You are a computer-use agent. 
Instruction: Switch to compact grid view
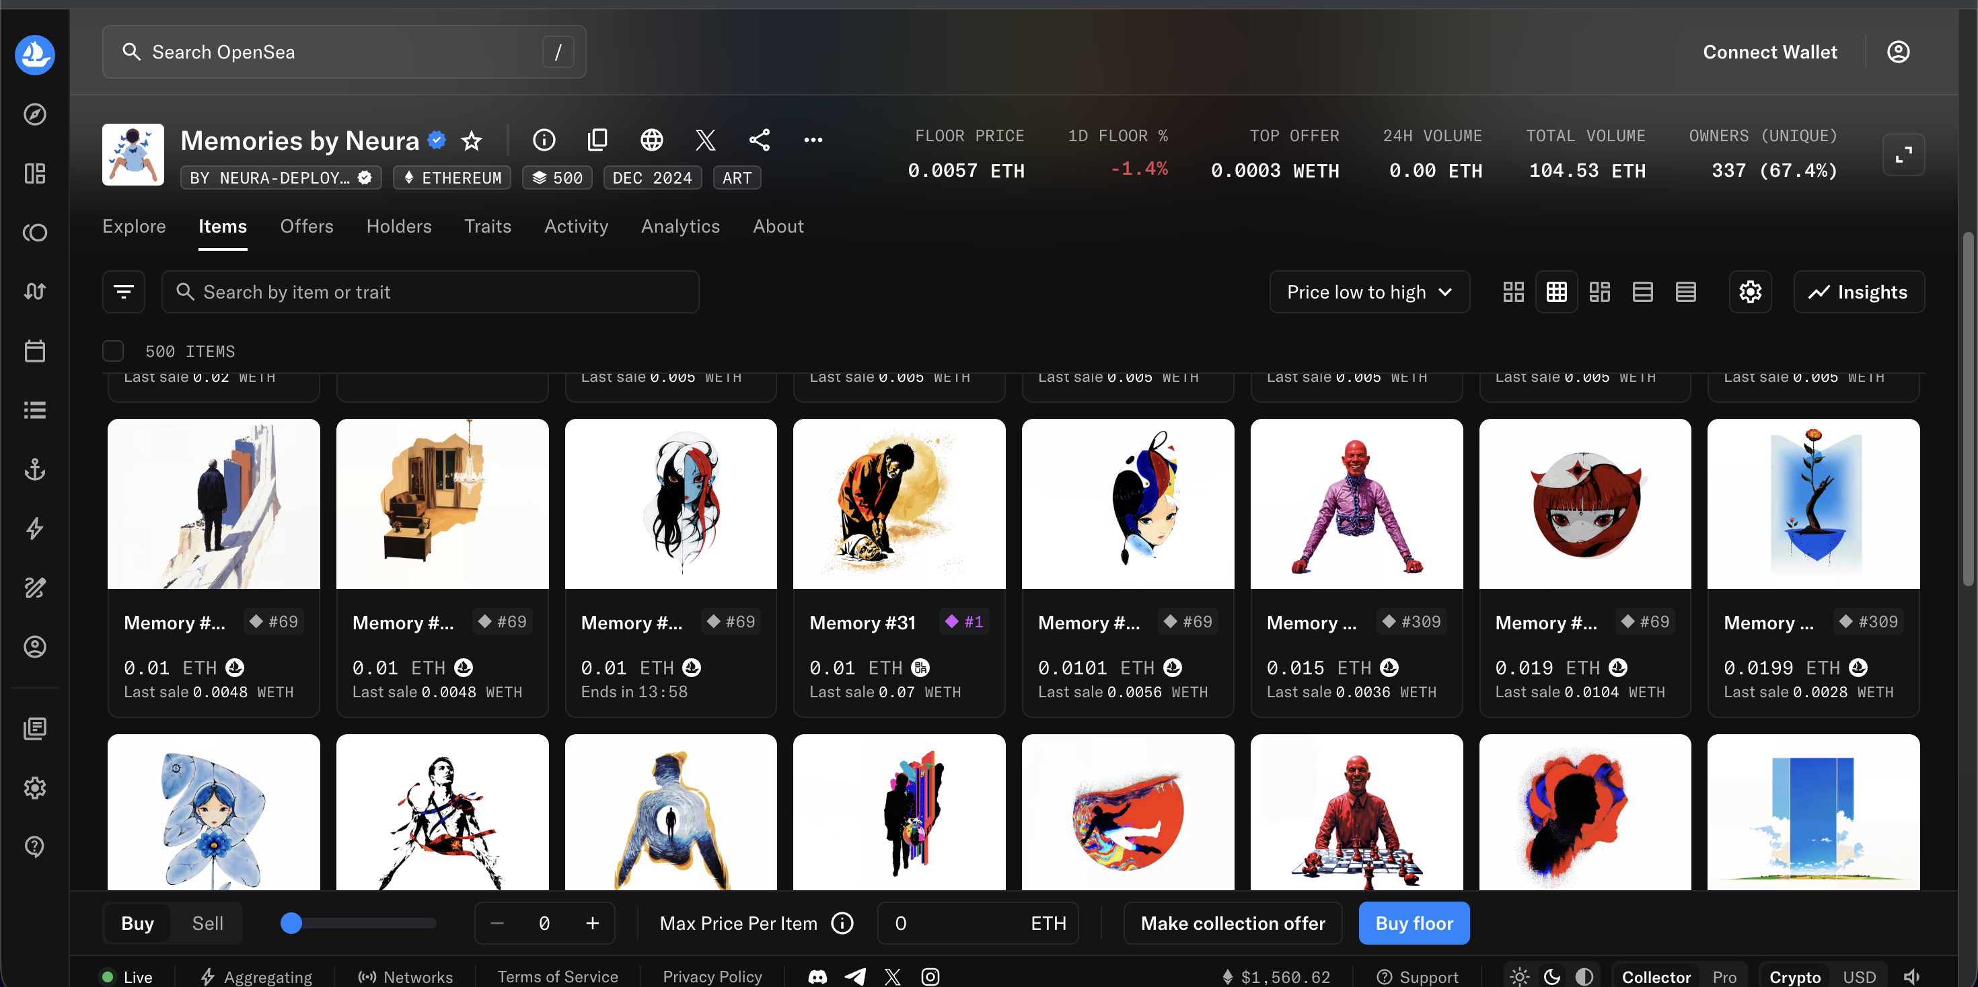pos(1556,292)
